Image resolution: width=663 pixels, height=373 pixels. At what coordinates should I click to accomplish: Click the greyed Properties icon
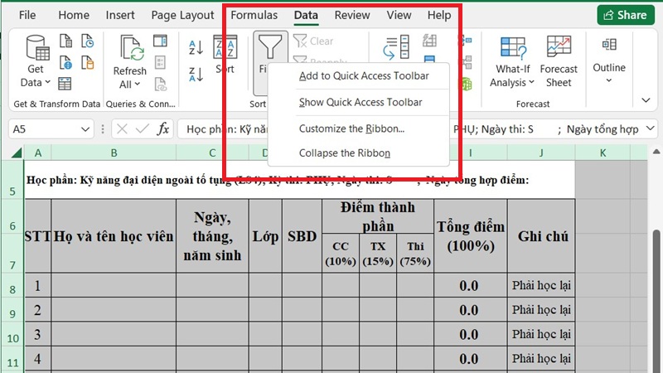click(x=160, y=63)
